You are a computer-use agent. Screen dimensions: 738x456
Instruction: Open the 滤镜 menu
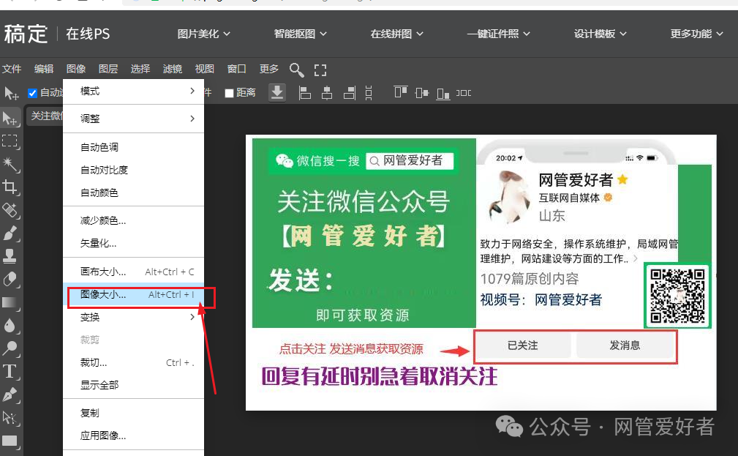tap(173, 69)
